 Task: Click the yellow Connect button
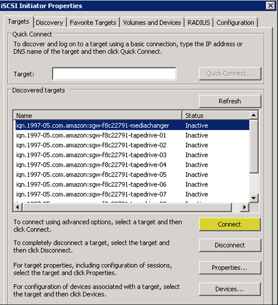click(230, 224)
